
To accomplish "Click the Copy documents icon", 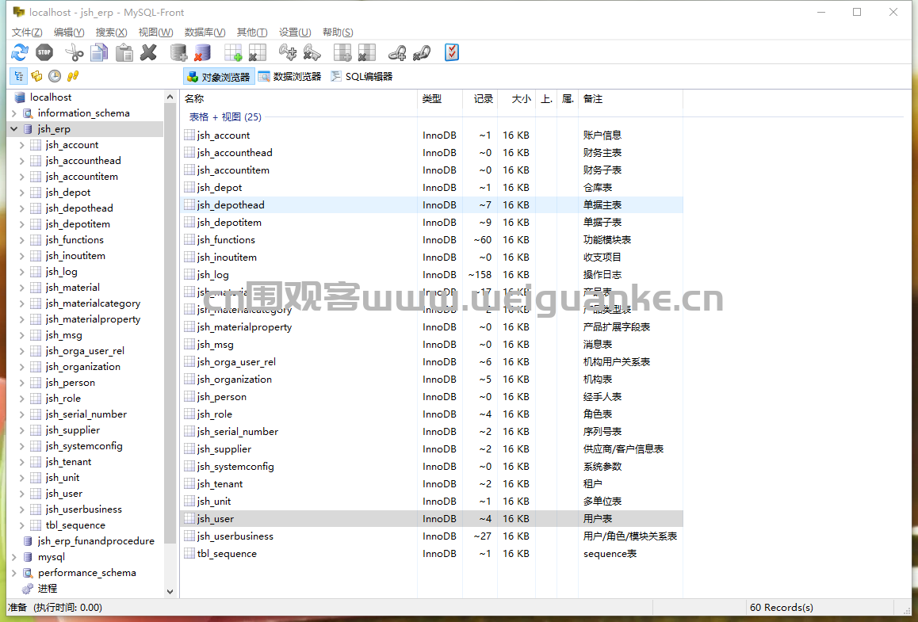I will (x=99, y=52).
